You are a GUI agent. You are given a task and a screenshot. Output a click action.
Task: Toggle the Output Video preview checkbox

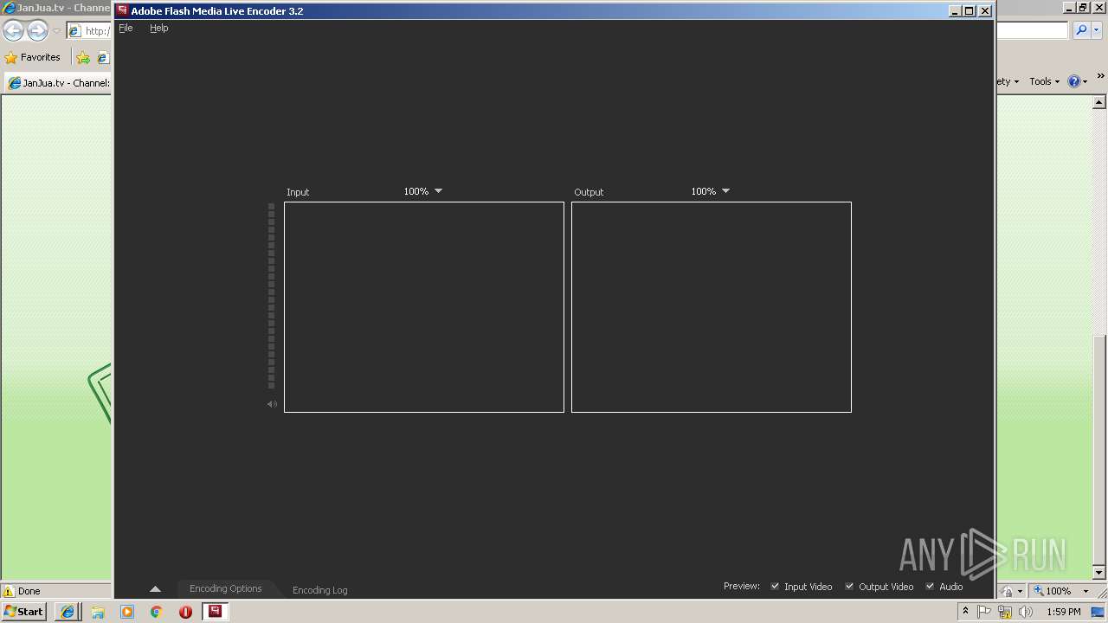(x=849, y=587)
